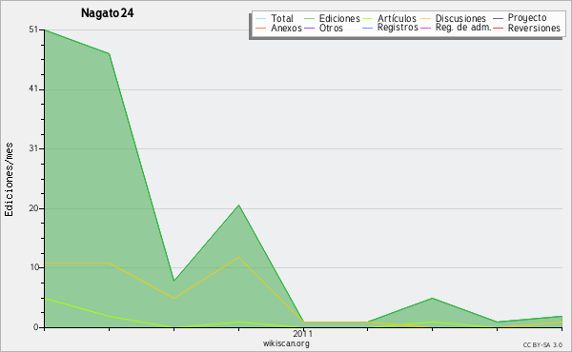Click the y-axis label 41
The width and height of the screenshot is (572, 352).
(x=33, y=89)
